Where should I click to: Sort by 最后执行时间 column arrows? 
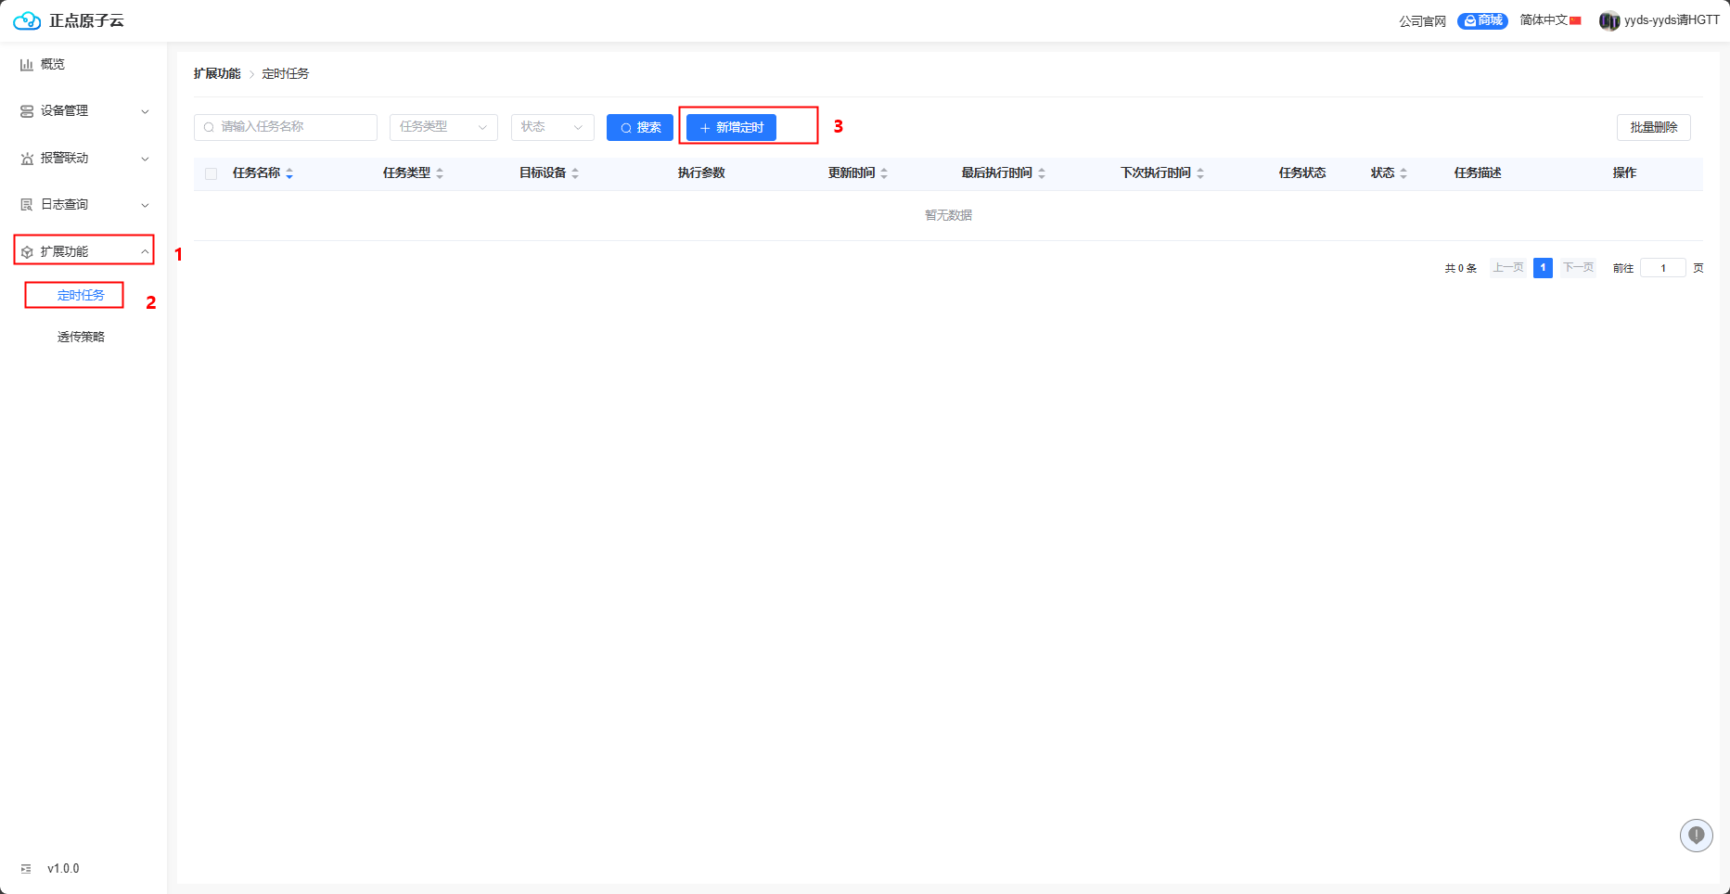click(x=1042, y=173)
